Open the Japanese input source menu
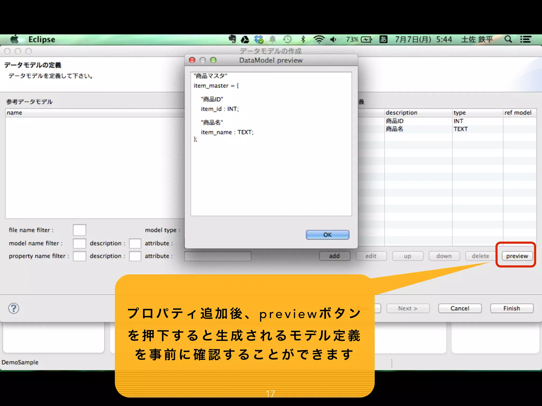Viewport: 542px width, 406px height. (383, 40)
